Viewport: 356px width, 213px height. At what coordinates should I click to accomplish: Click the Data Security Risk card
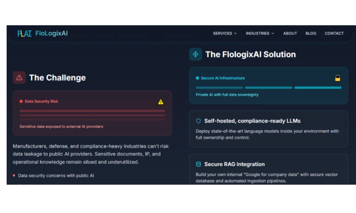pos(92,113)
